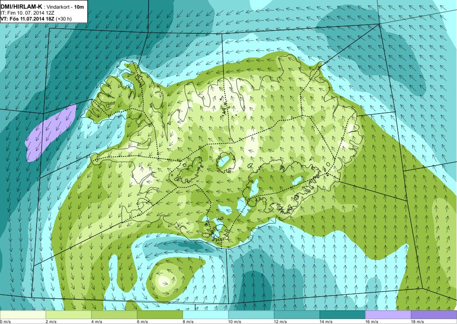Select the "12 m/s" legend label
Viewport: 457px width, 324px height.
pos(281,322)
